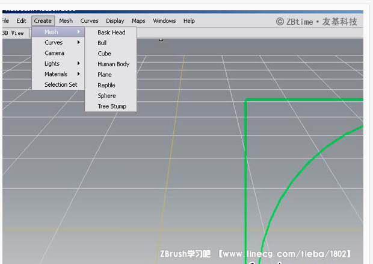Select Mesh in the Create dropdown
Image resolution: width=373 pixels, height=264 pixels.
[58, 32]
